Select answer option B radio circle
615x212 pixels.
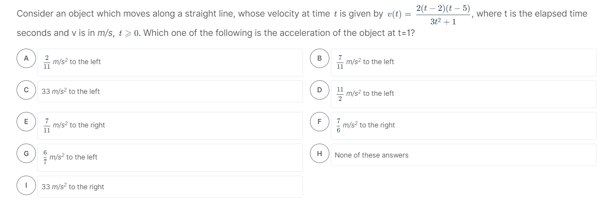[320, 58]
